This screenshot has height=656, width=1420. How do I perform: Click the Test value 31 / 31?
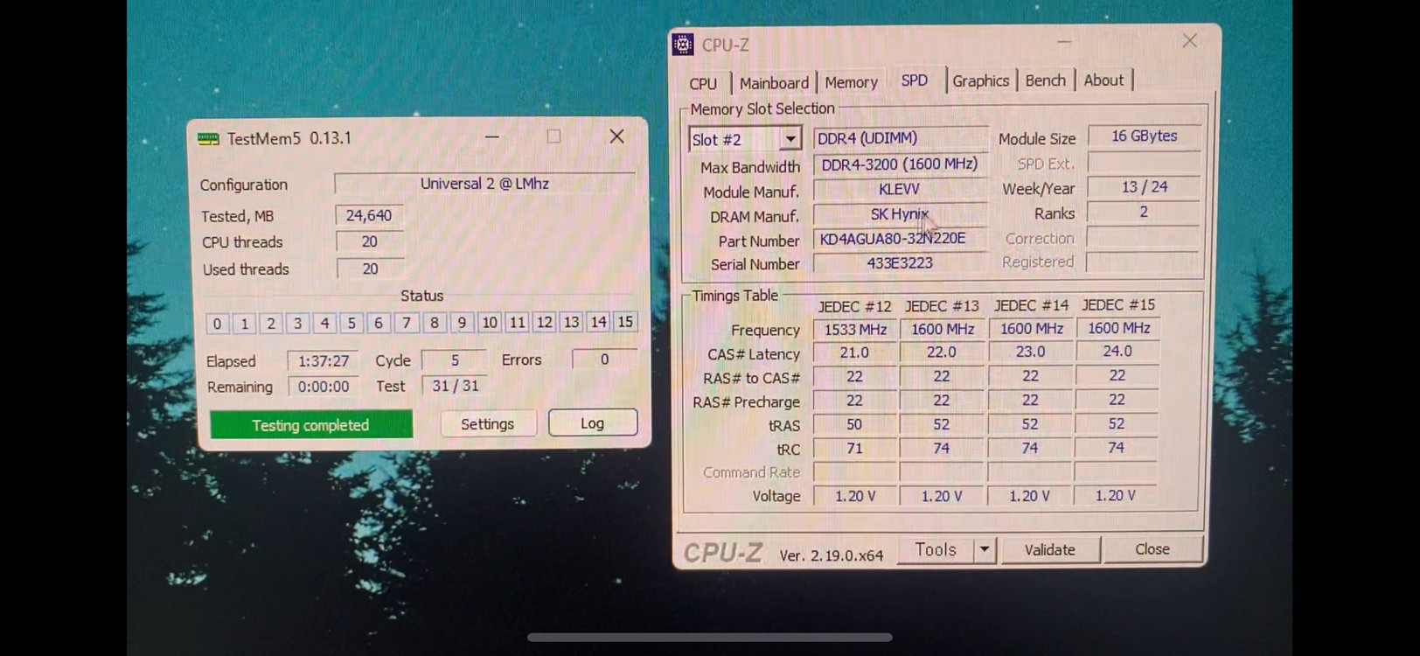(x=456, y=385)
